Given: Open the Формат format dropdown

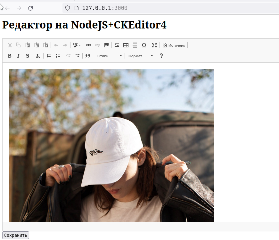Looking at the screenshot, I should (140, 56).
